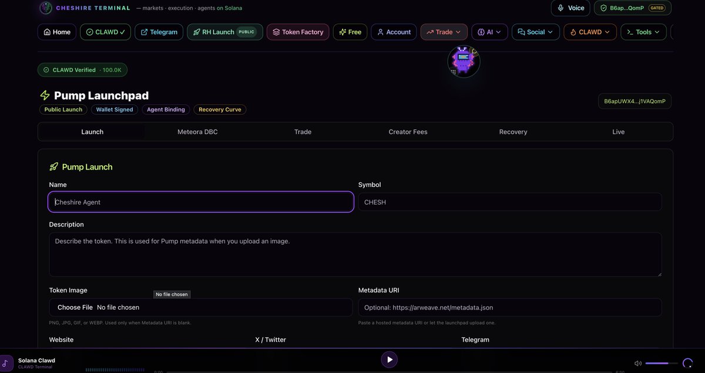Expand the flame CLAWD dropdown menu
The height and width of the screenshot is (373, 705).
[590, 32]
